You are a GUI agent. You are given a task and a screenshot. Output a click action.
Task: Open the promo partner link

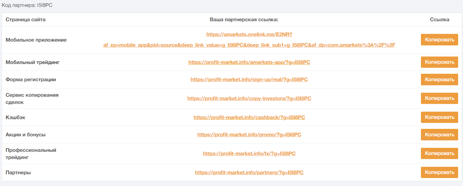coord(249,135)
